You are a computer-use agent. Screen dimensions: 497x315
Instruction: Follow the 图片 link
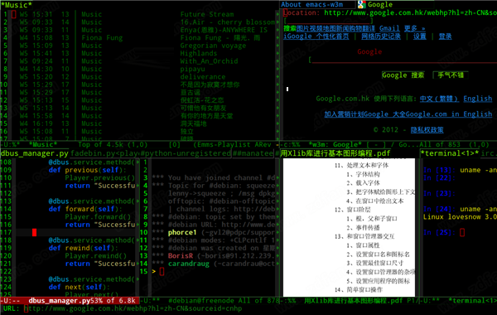pos(303,28)
